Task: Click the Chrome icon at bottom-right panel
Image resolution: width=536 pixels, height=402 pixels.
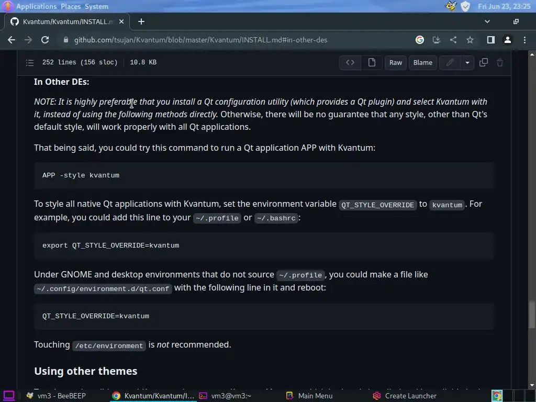Action: click(497, 396)
